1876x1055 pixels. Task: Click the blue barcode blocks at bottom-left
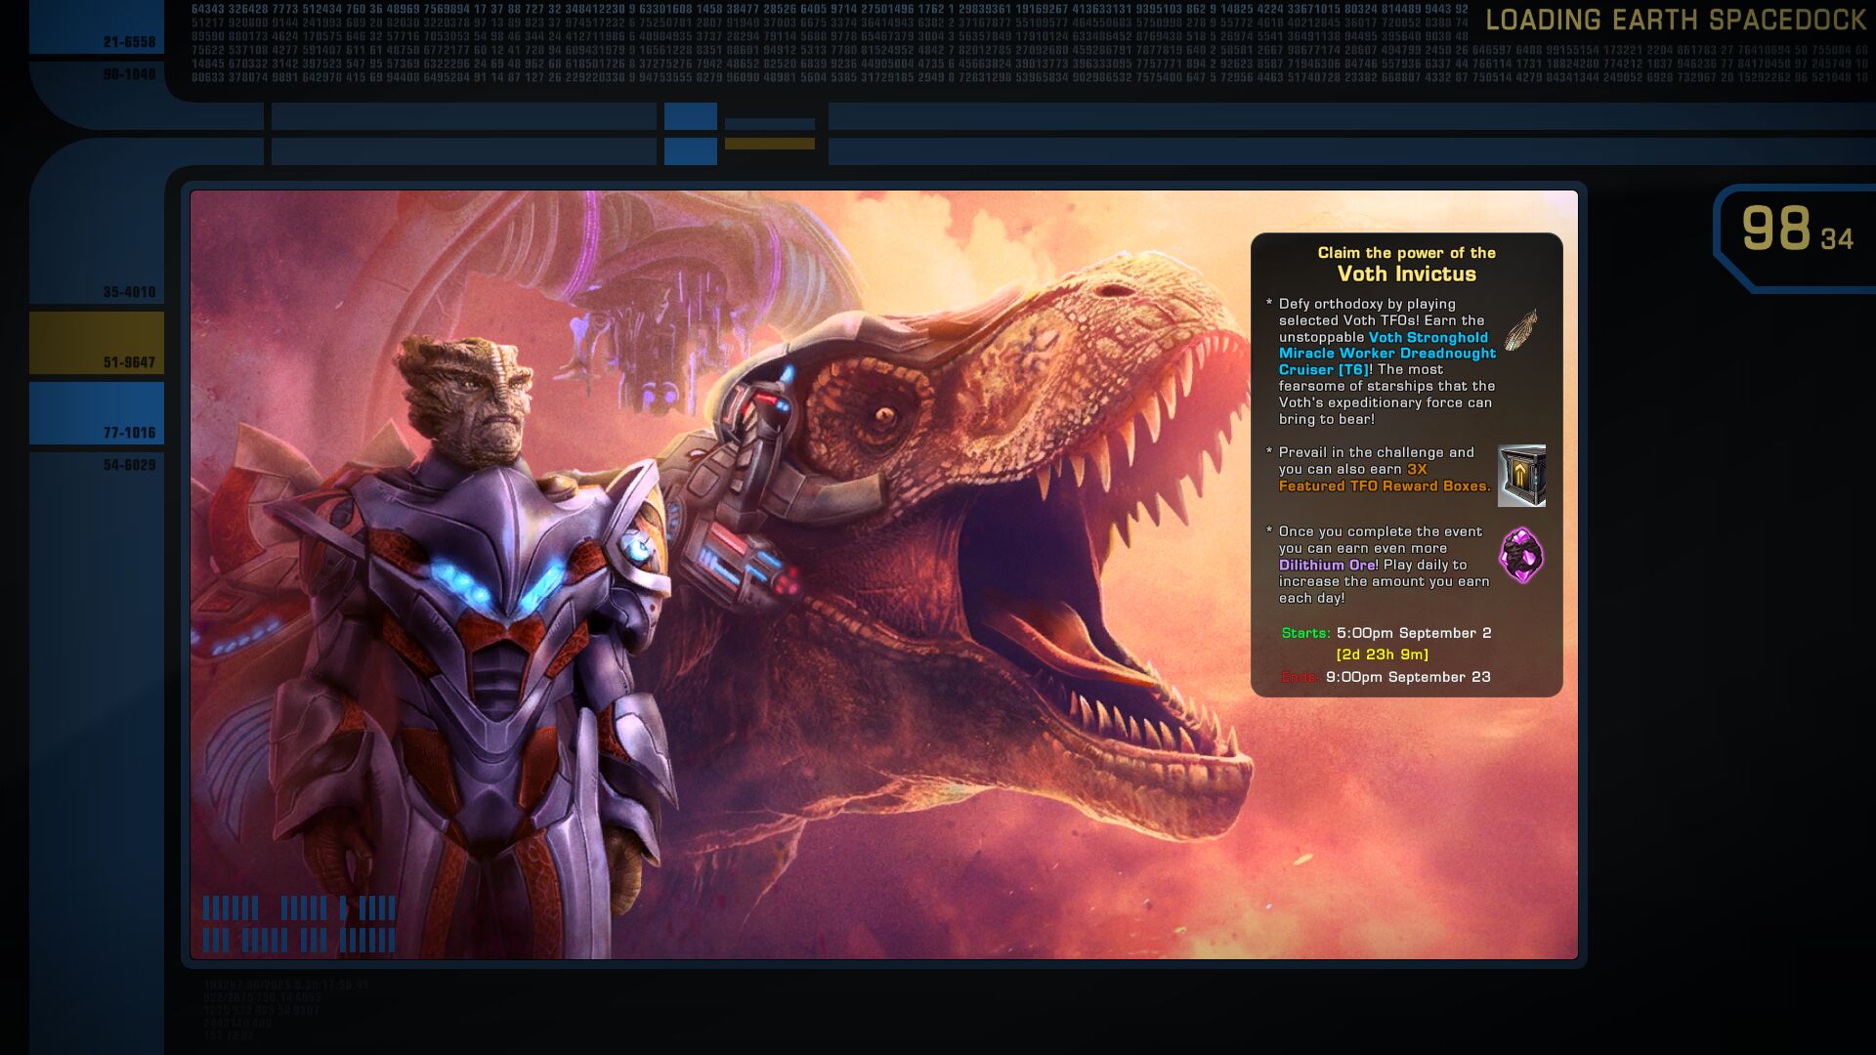tap(299, 923)
